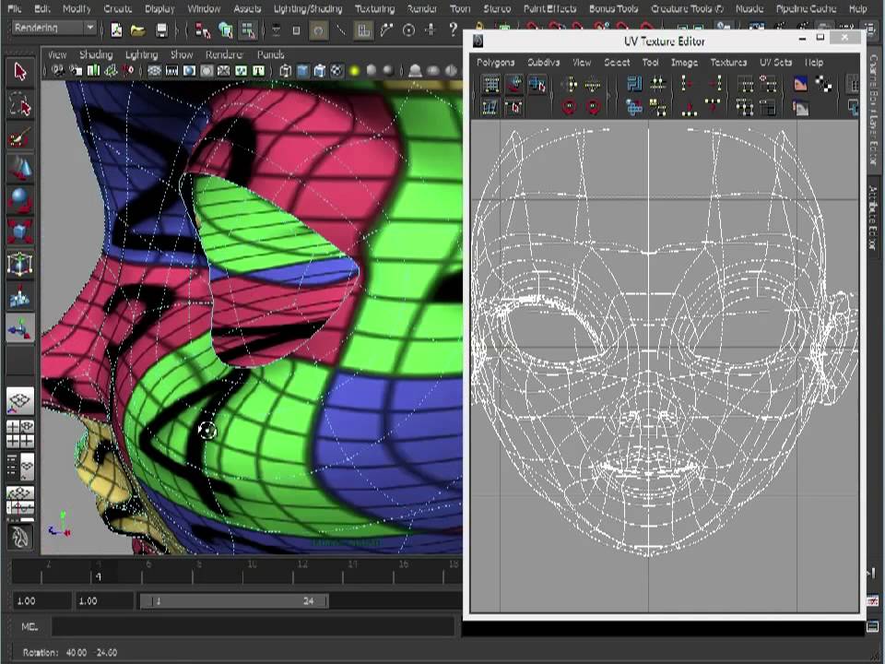885x664 pixels.
Task: Open the Shading menu in viewport panel
Action: [x=96, y=54]
